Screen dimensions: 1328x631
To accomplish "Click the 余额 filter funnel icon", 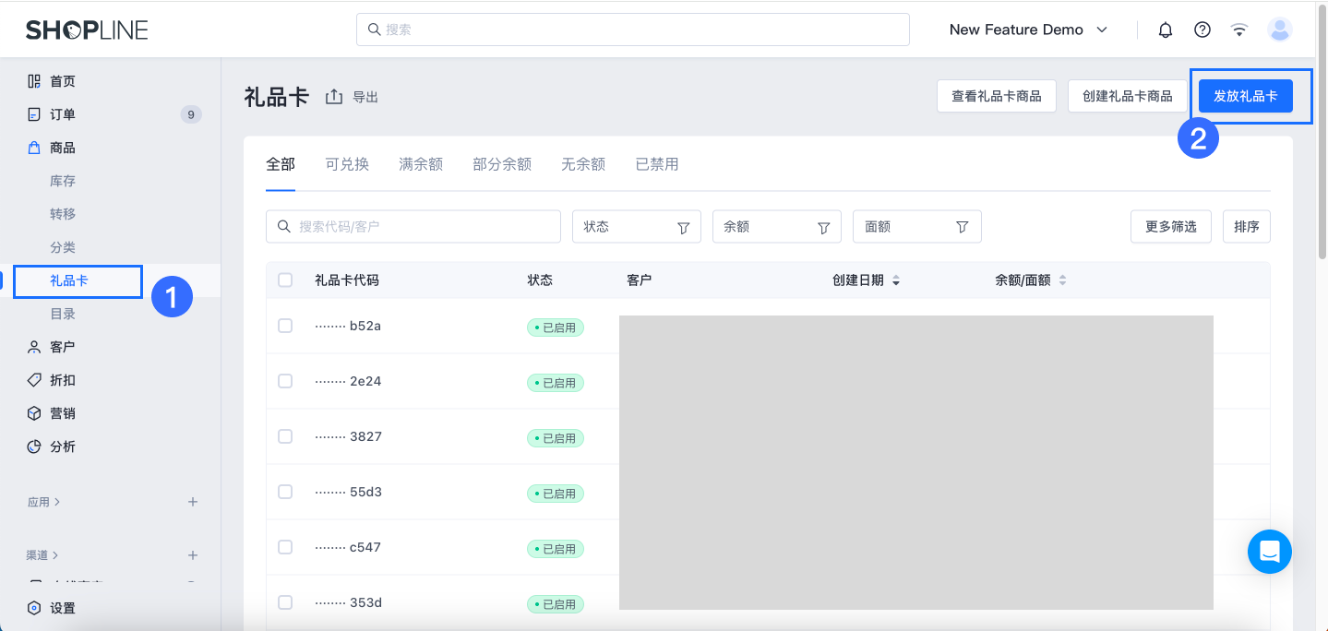I will (x=824, y=227).
